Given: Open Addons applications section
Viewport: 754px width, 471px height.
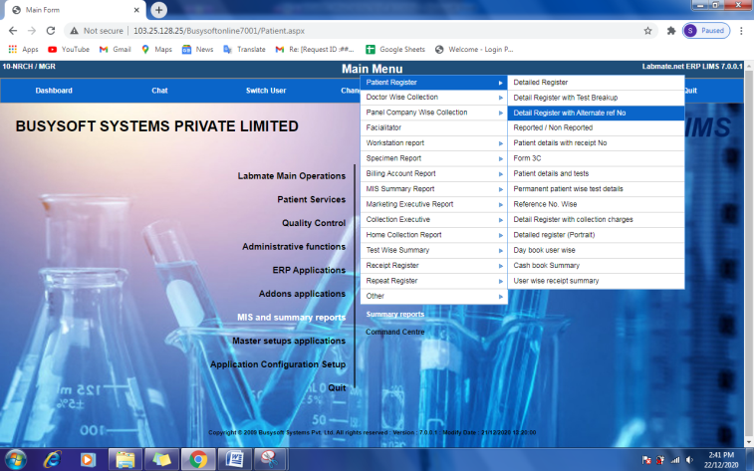Looking at the screenshot, I should pyautogui.click(x=302, y=294).
